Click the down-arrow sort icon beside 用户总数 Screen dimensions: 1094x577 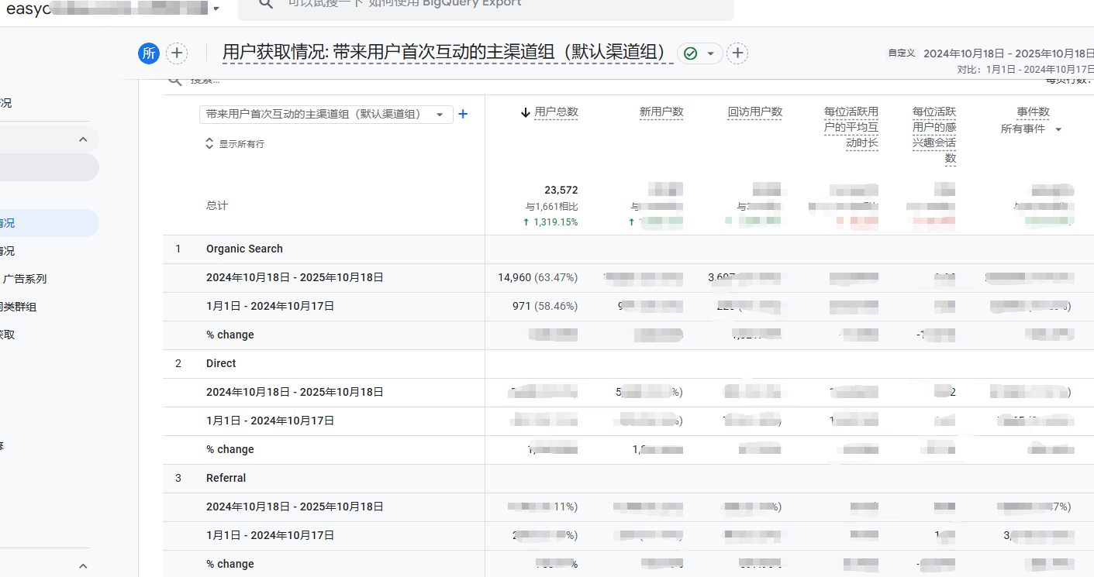(525, 112)
